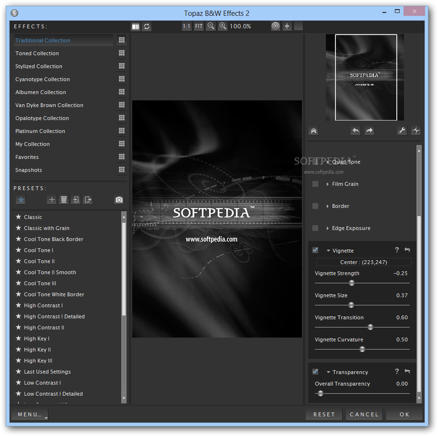Toggle favorite star for High Key II
The image size is (438, 436).
tap(18, 349)
